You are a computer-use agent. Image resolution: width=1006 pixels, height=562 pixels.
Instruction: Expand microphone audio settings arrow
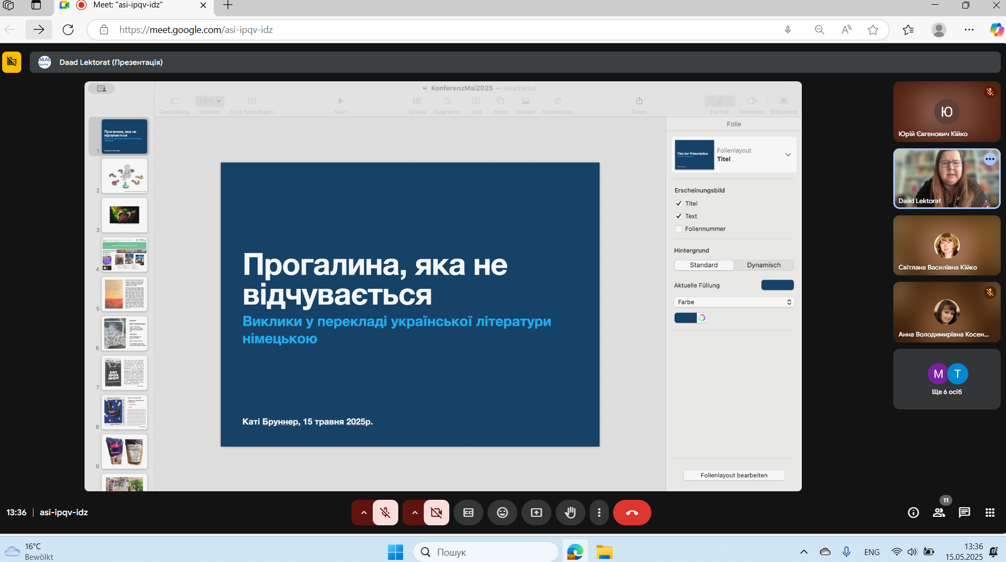coord(364,513)
